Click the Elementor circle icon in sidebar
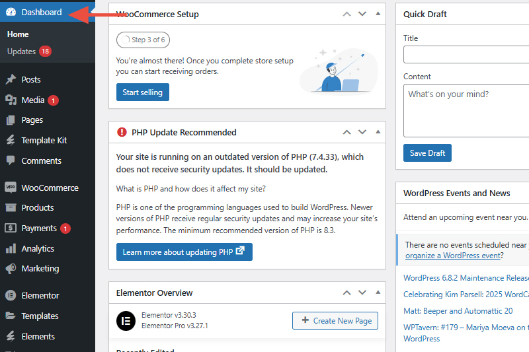Screen dimensions: 529x352 click(11, 295)
